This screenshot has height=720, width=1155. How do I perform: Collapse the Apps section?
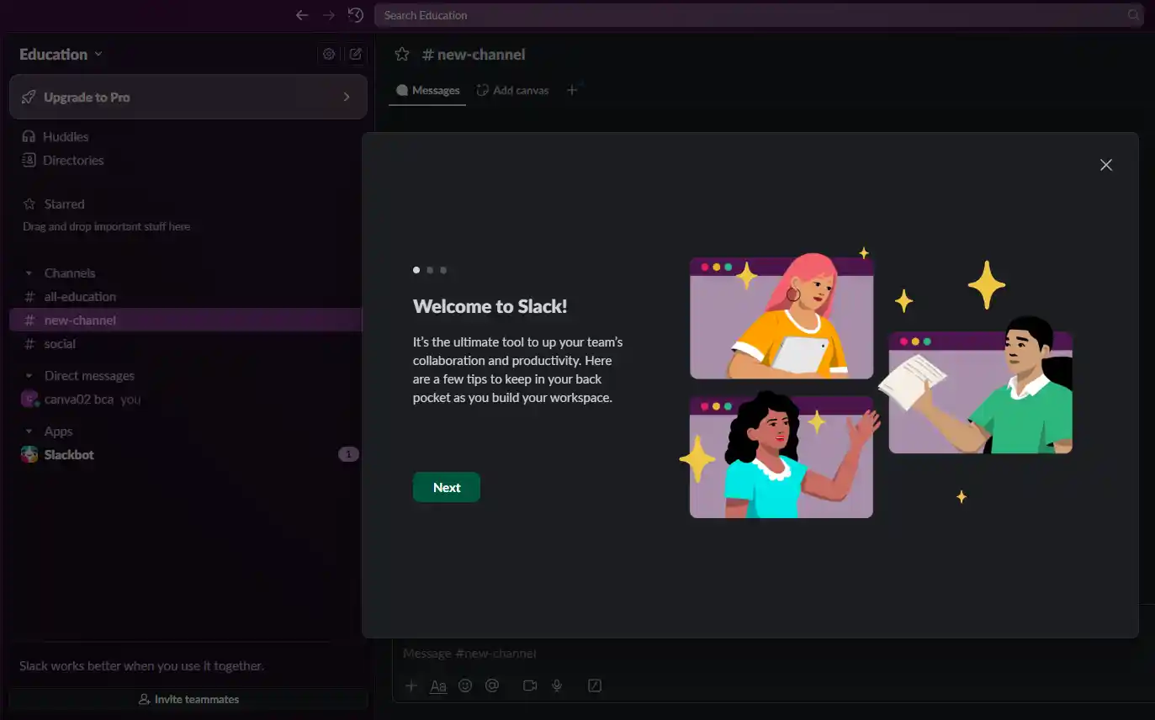29,431
